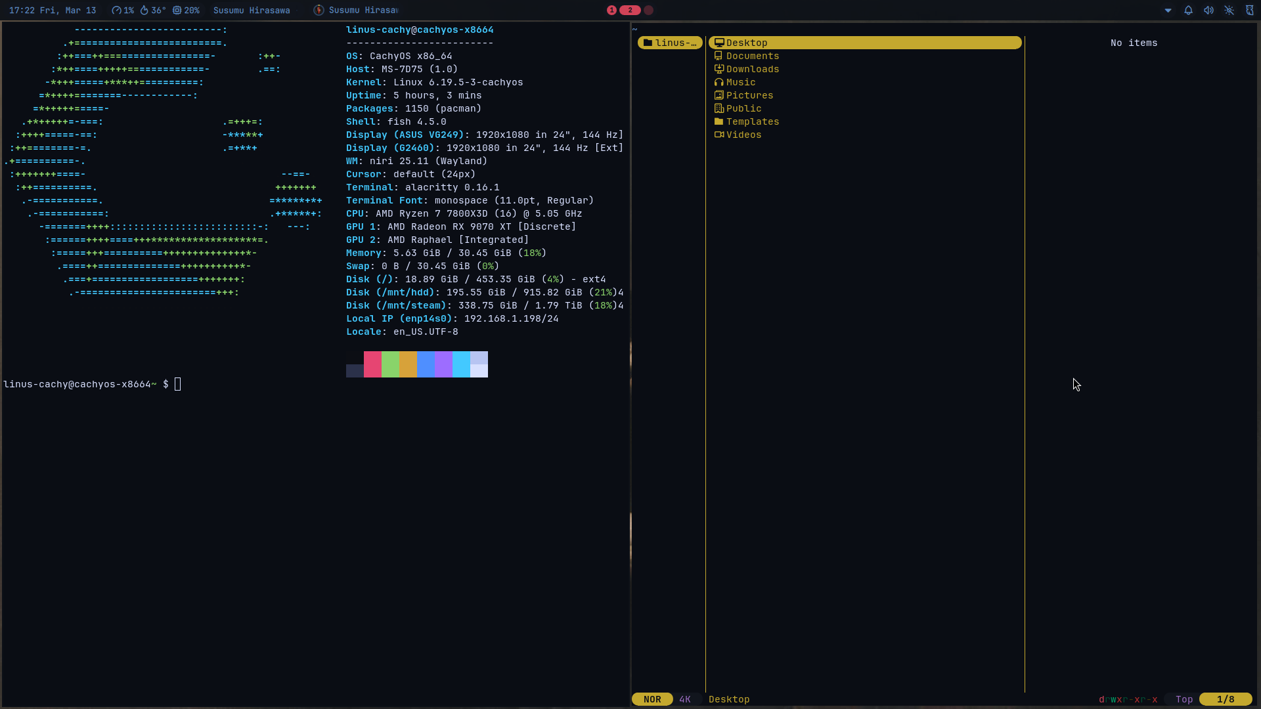Switch to workspace 1 indicator

click(611, 11)
